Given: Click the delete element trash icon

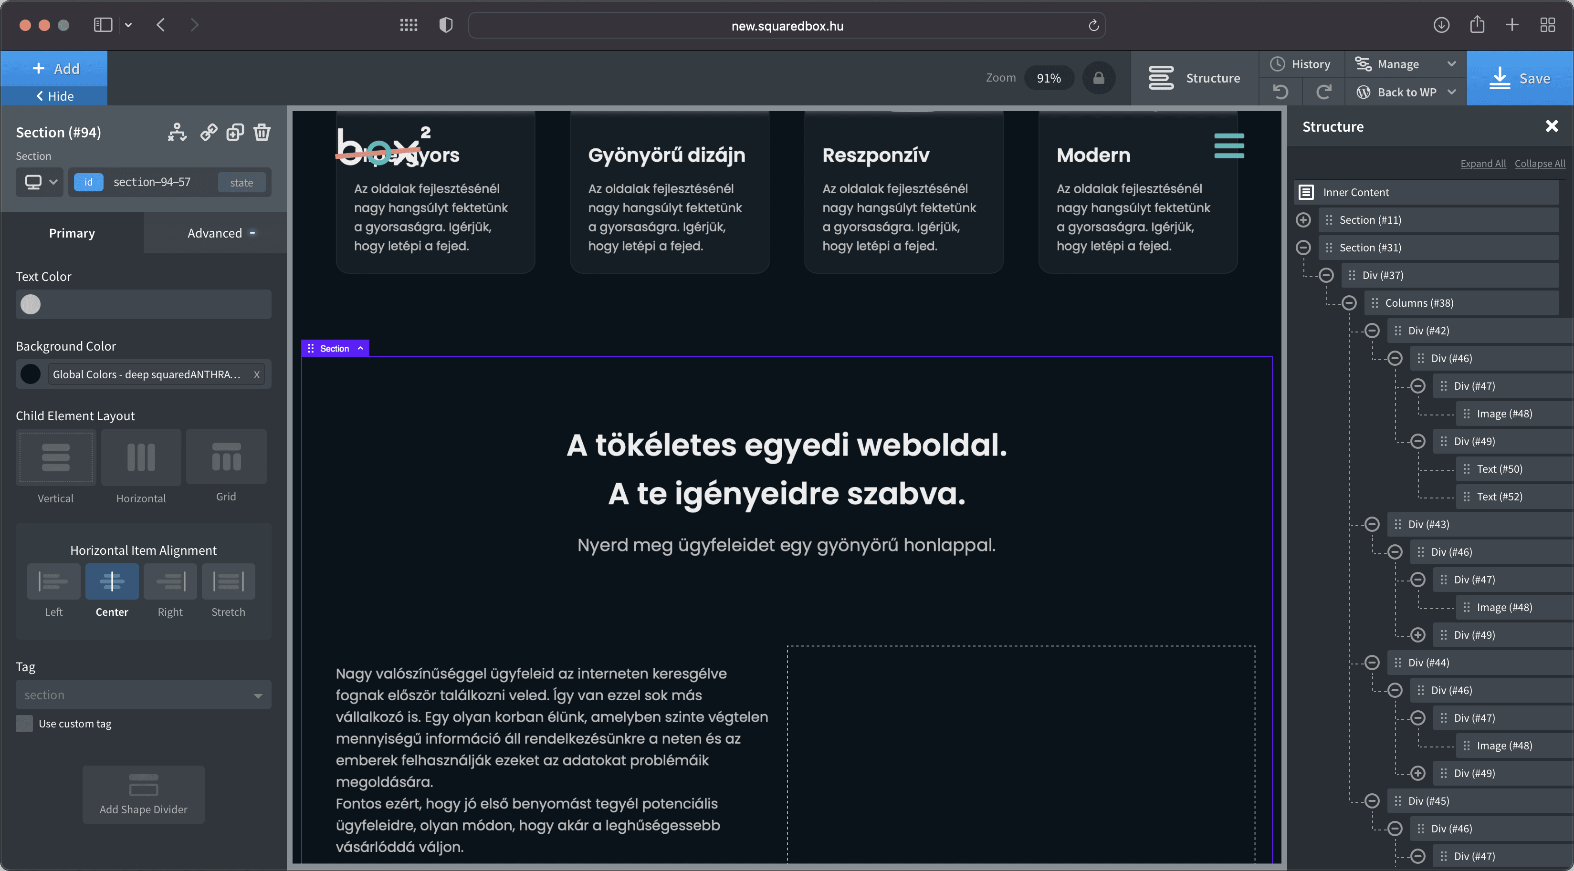Looking at the screenshot, I should (262, 132).
